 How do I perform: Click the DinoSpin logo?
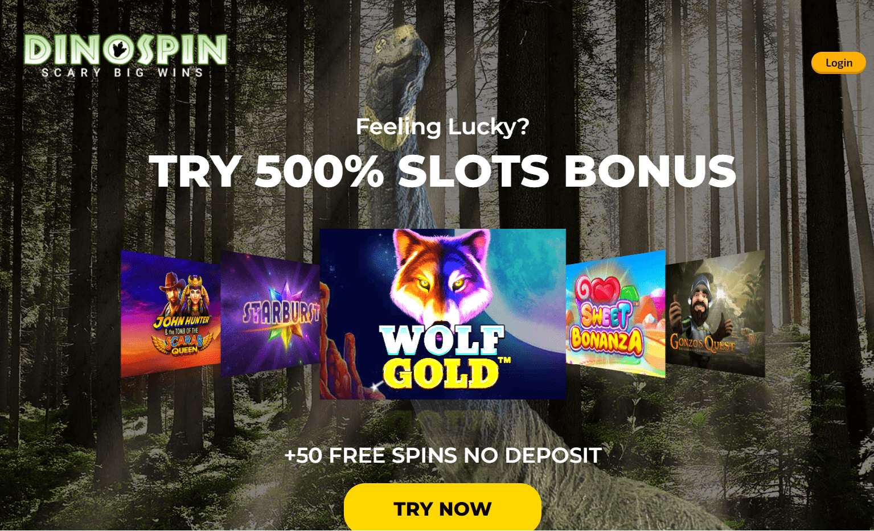[125, 56]
